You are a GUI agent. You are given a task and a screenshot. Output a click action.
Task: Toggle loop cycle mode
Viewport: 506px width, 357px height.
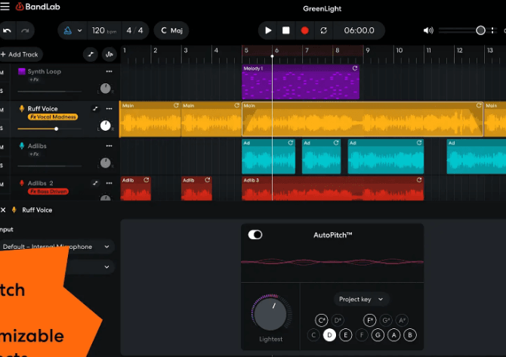click(x=323, y=30)
